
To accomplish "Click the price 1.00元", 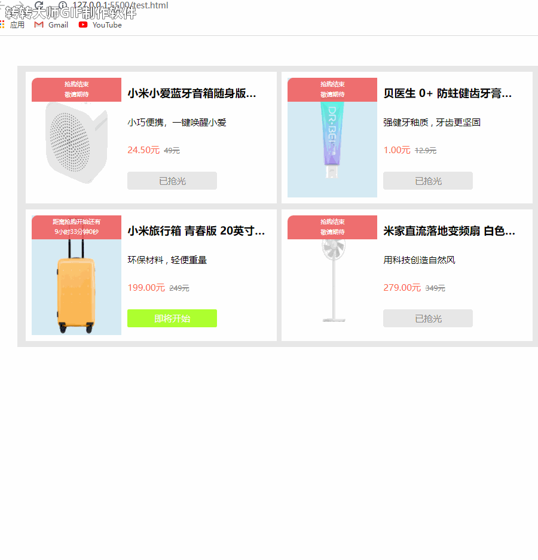I will [x=397, y=150].
